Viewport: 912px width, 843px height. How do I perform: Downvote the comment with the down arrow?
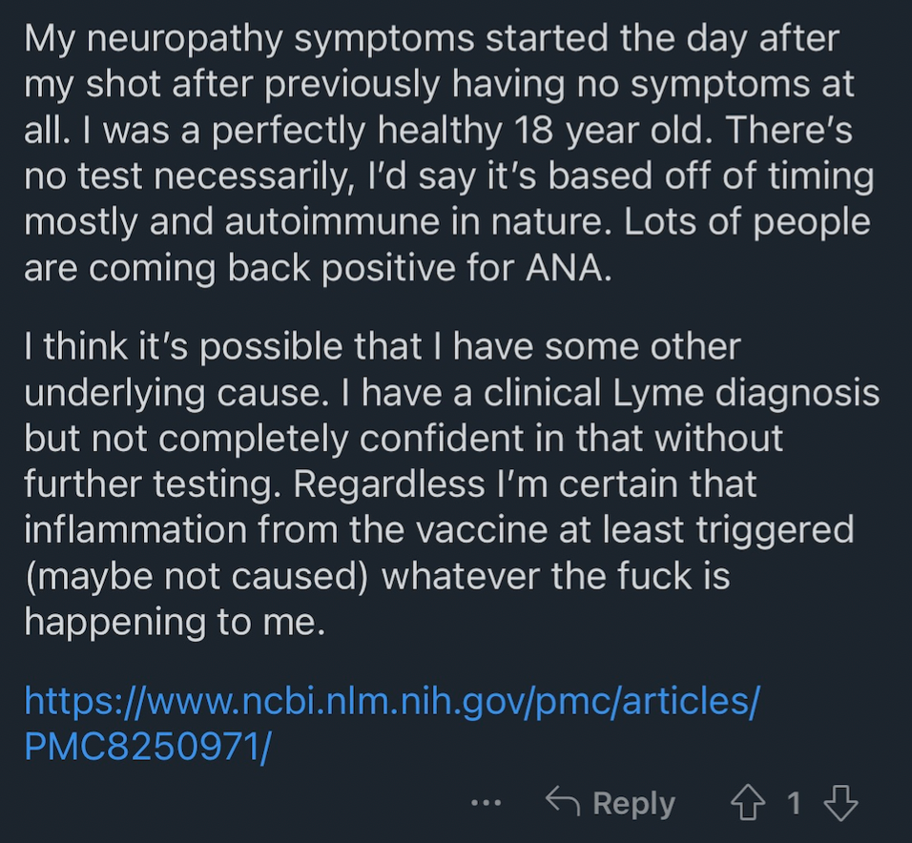tap(841, 803)
